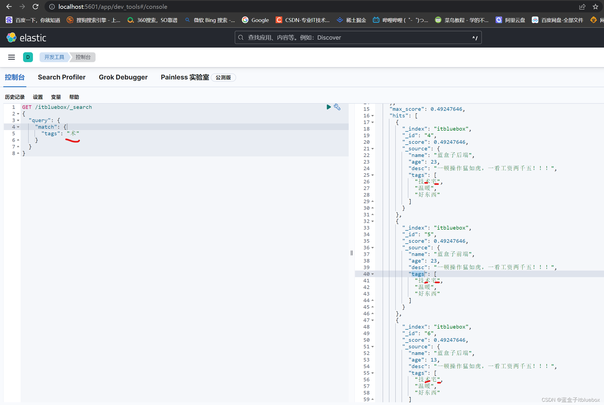Bookmark this page with the star icon
This screenshot has width=604, height=405.
(x=595, y=7)
